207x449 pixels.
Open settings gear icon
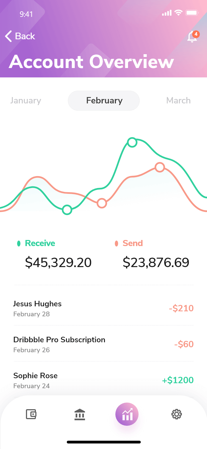click(177, 414)
